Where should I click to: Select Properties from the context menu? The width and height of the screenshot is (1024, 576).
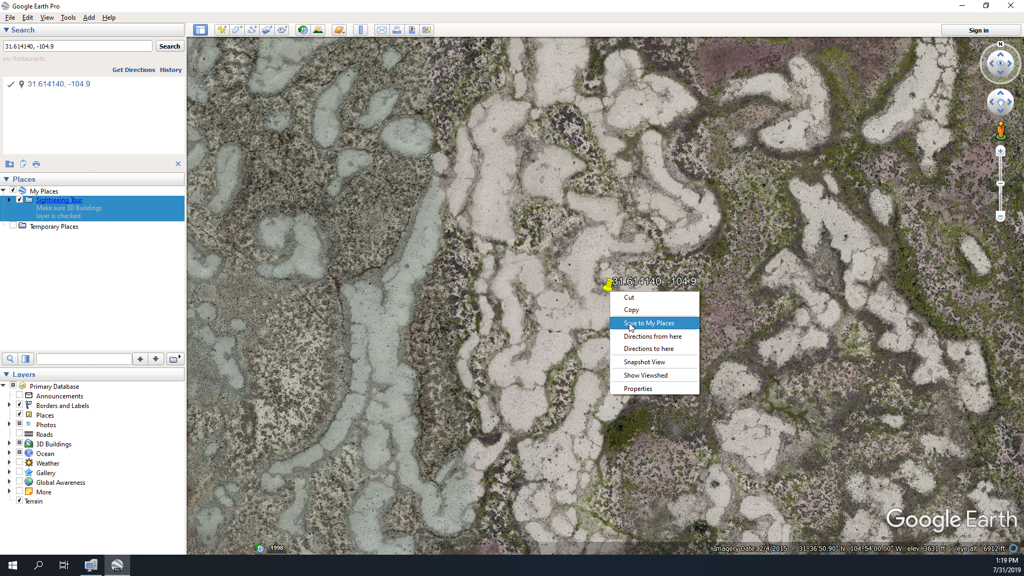[x=638, y=388]
